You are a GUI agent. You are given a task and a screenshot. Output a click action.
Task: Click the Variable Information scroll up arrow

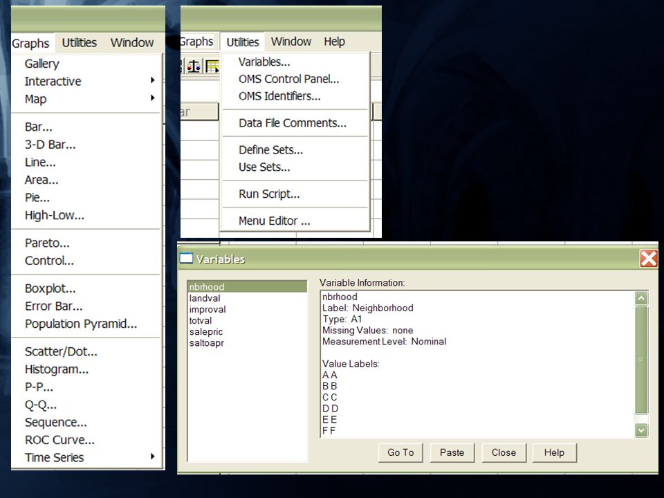point(641,299)
